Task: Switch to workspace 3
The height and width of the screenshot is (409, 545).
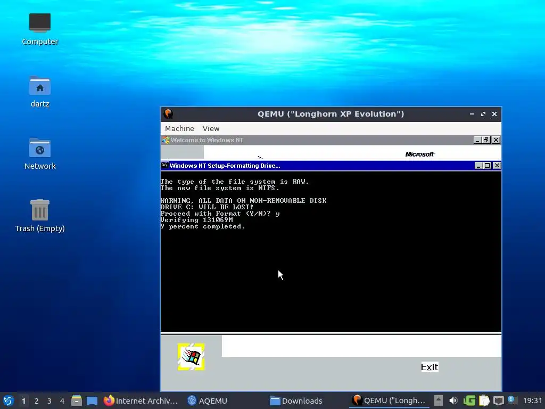Action: 49,401
